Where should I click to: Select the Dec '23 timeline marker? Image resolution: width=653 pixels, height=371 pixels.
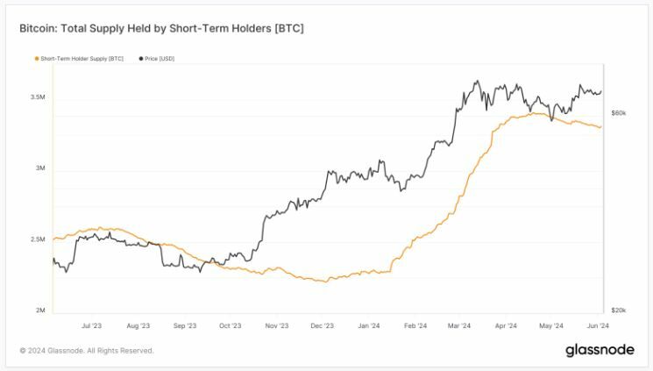[x=322, y=325]
